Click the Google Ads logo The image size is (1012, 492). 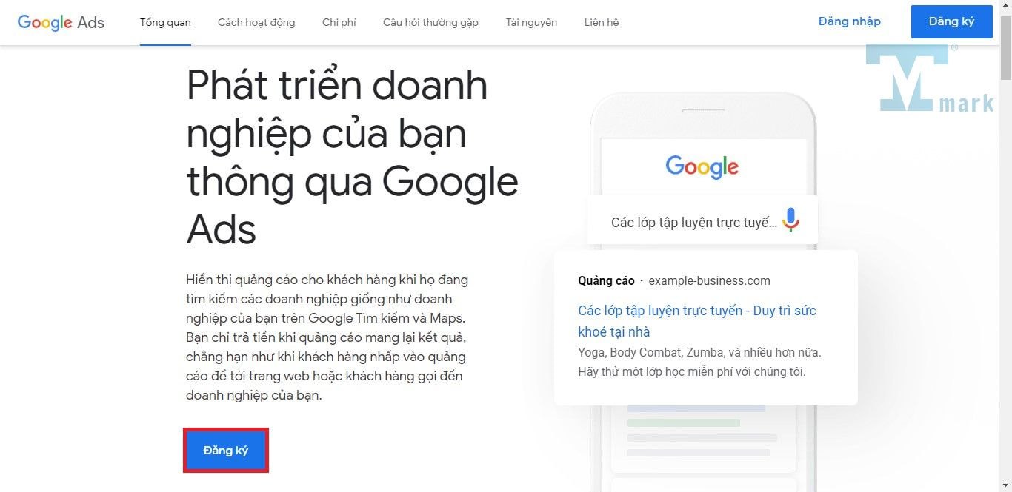(x=61, y=22)
